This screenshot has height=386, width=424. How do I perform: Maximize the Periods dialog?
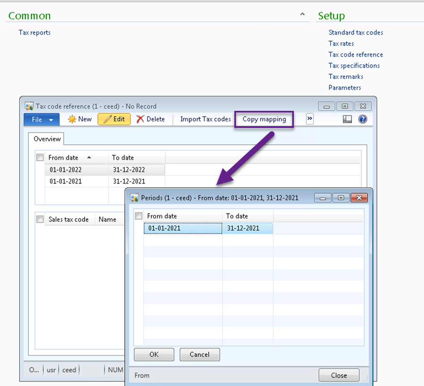point(341,198)
